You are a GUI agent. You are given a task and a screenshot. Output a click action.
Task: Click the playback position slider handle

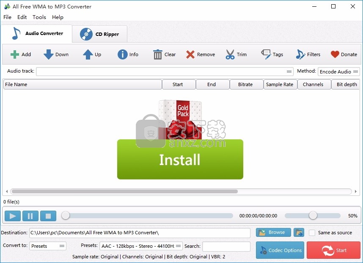pyautogui.click(x=66, y=215)
